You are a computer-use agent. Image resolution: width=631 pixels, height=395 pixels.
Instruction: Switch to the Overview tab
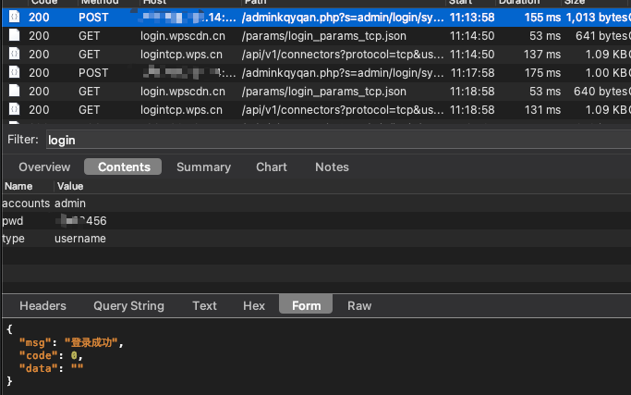coord(44,167)
